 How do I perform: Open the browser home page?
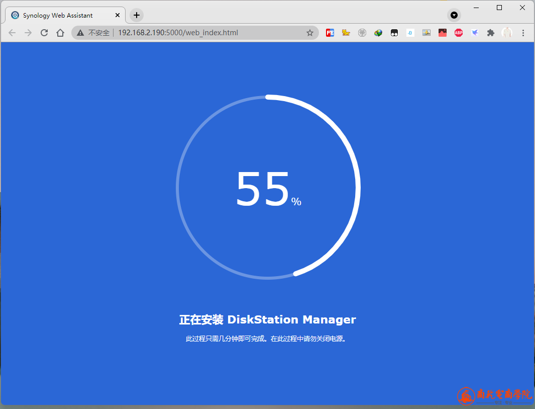click(x=60, y=33)
